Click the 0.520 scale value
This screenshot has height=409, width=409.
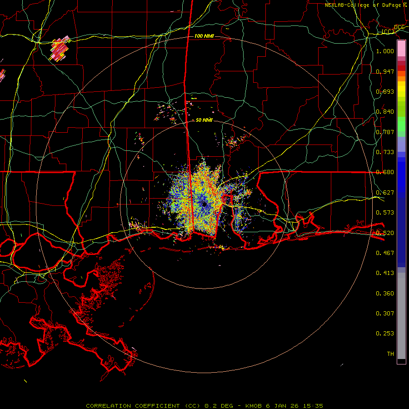pyautogui.click(x=385, y=233)
